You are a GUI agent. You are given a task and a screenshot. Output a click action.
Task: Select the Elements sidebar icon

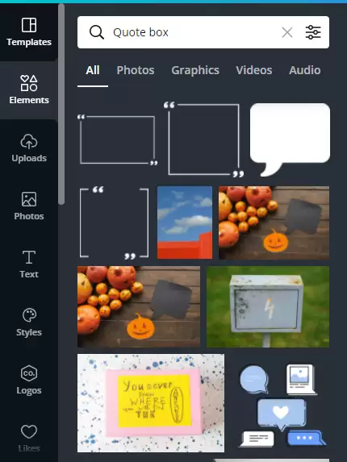29,89
